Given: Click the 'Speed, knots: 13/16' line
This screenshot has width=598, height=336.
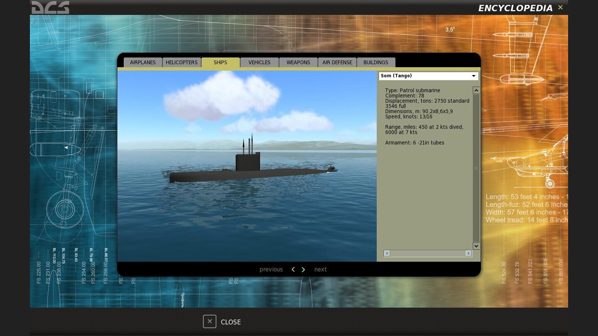Looking at the screenshot, I should point(409,117).
